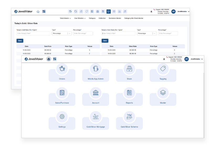Click JewelMaker logo in the rate window
The height and width of the screenshot is (146, 215).
pyautogui.click(x=23, y=12)
